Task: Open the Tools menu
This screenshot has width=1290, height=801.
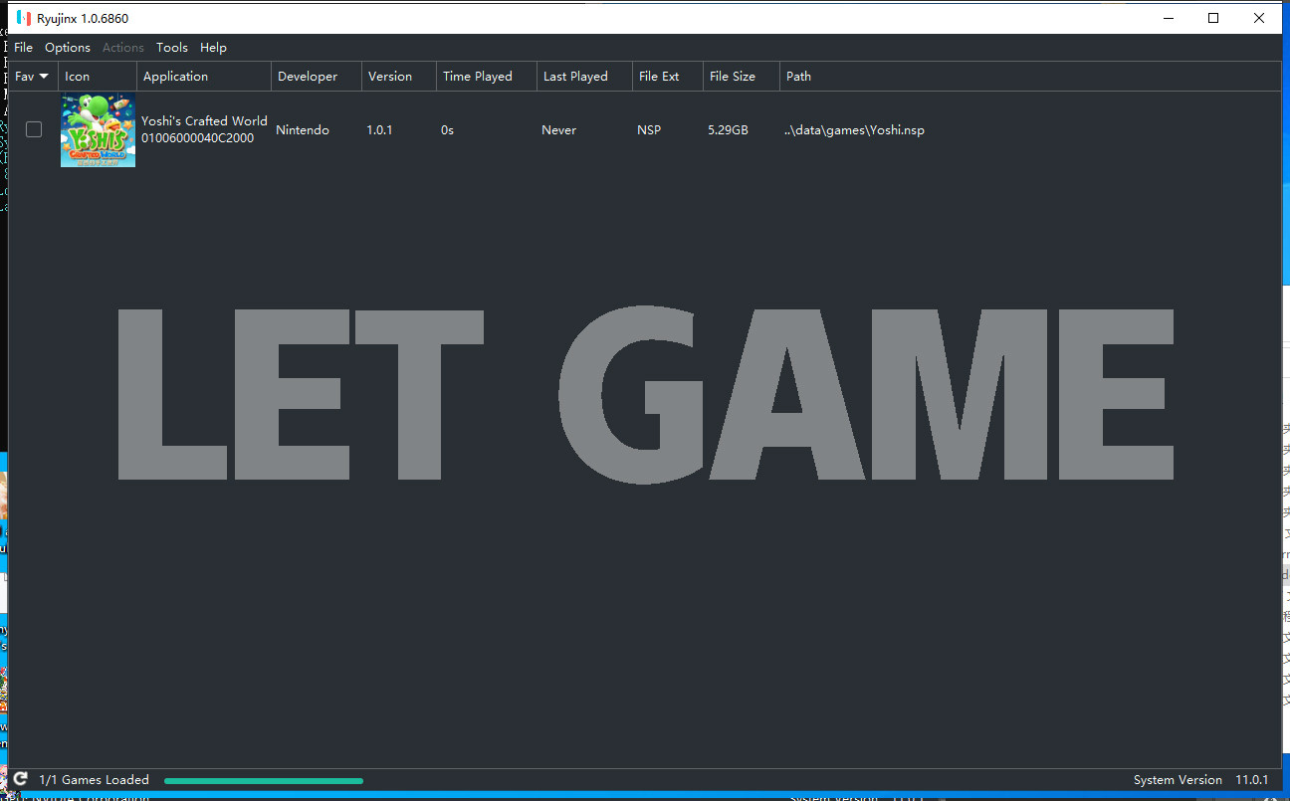Action: pos(171,47)
